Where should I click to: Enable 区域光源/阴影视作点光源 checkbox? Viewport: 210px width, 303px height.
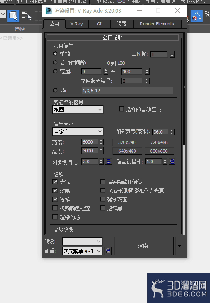pyautogui.click(x=102, y=191)
